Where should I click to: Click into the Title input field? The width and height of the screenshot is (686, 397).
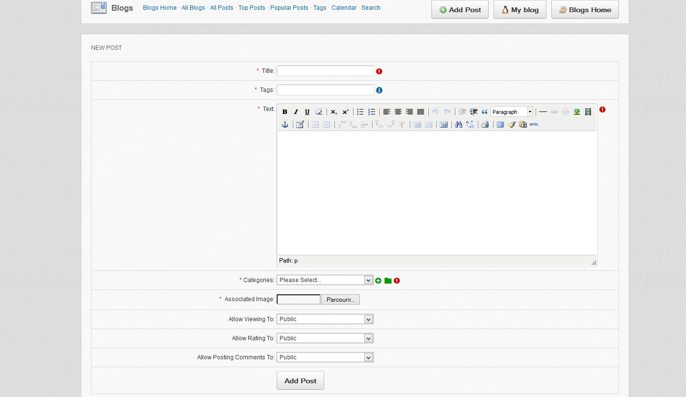tap(325, 71)
